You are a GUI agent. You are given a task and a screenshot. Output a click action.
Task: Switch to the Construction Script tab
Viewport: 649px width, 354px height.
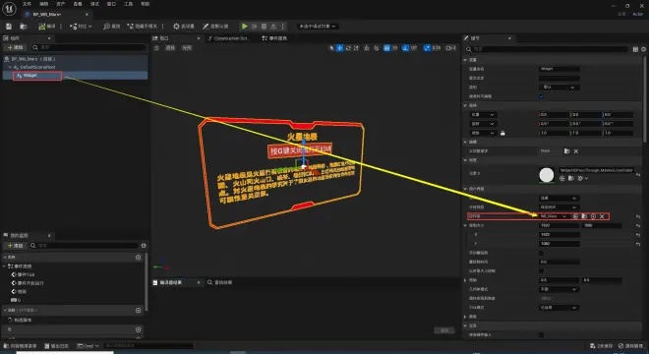[229, 38]
